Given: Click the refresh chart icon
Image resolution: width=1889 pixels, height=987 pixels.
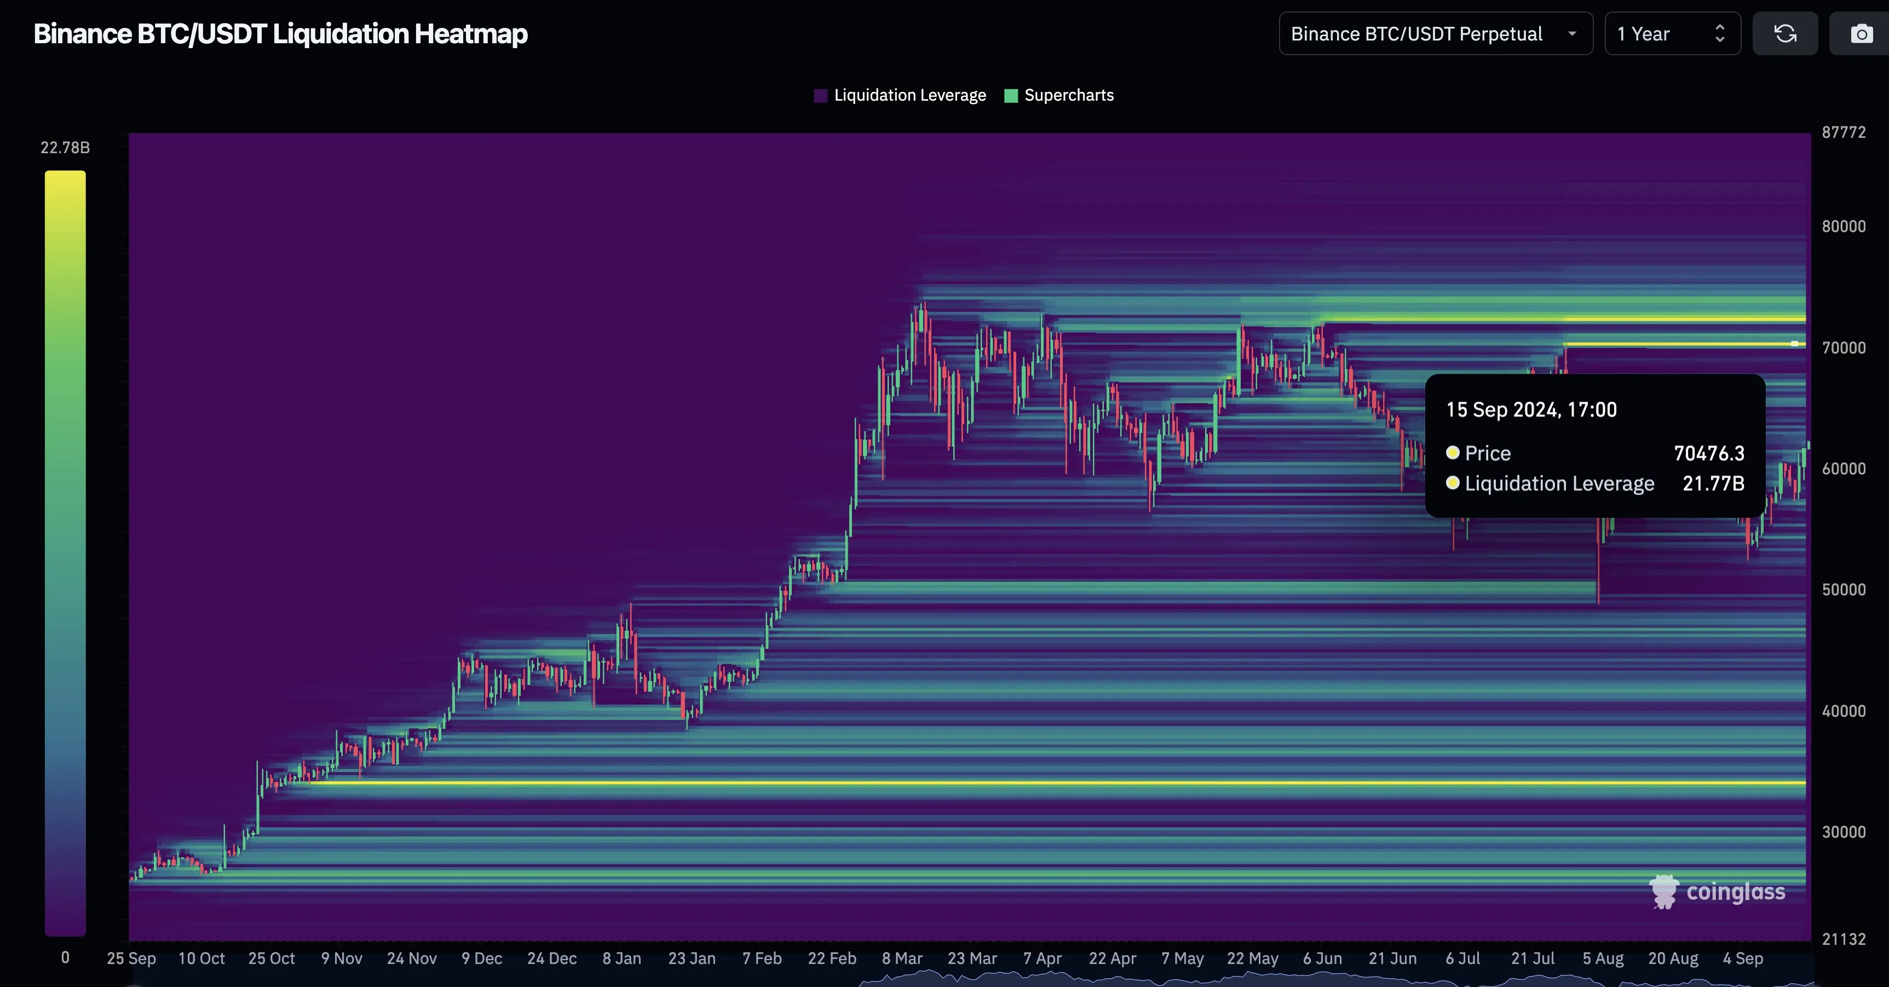Looking at the screenshot, I should [x=1785, y=34].
